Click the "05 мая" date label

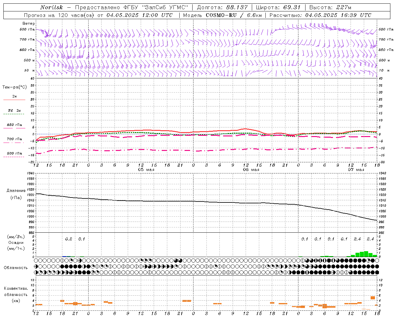point(146,170)
